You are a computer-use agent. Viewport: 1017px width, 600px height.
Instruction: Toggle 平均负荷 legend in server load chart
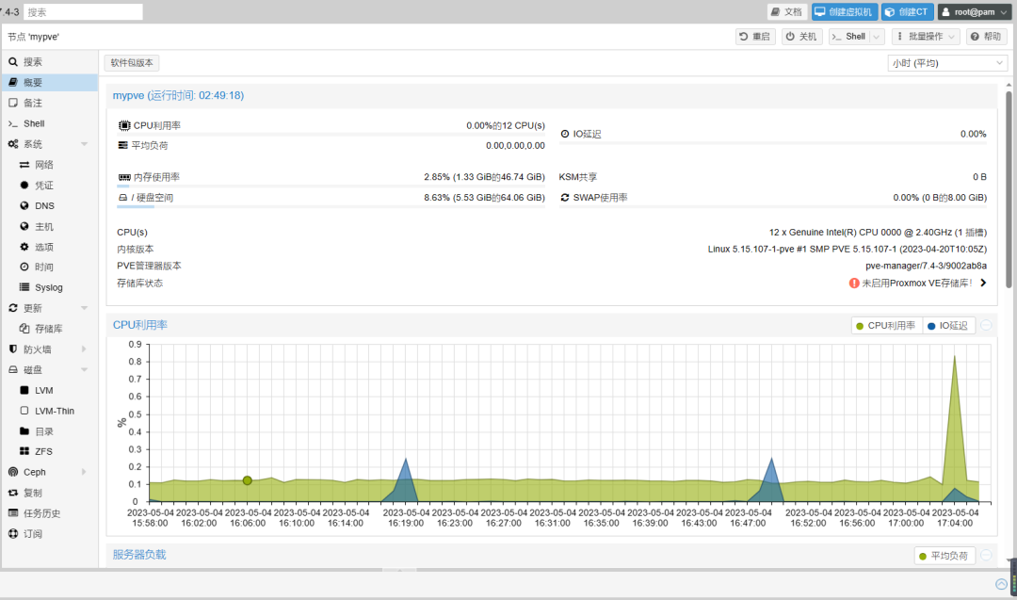coord(944,557)
